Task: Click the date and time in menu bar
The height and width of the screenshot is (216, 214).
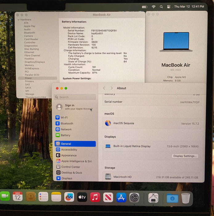Action: tap(189, 6)
